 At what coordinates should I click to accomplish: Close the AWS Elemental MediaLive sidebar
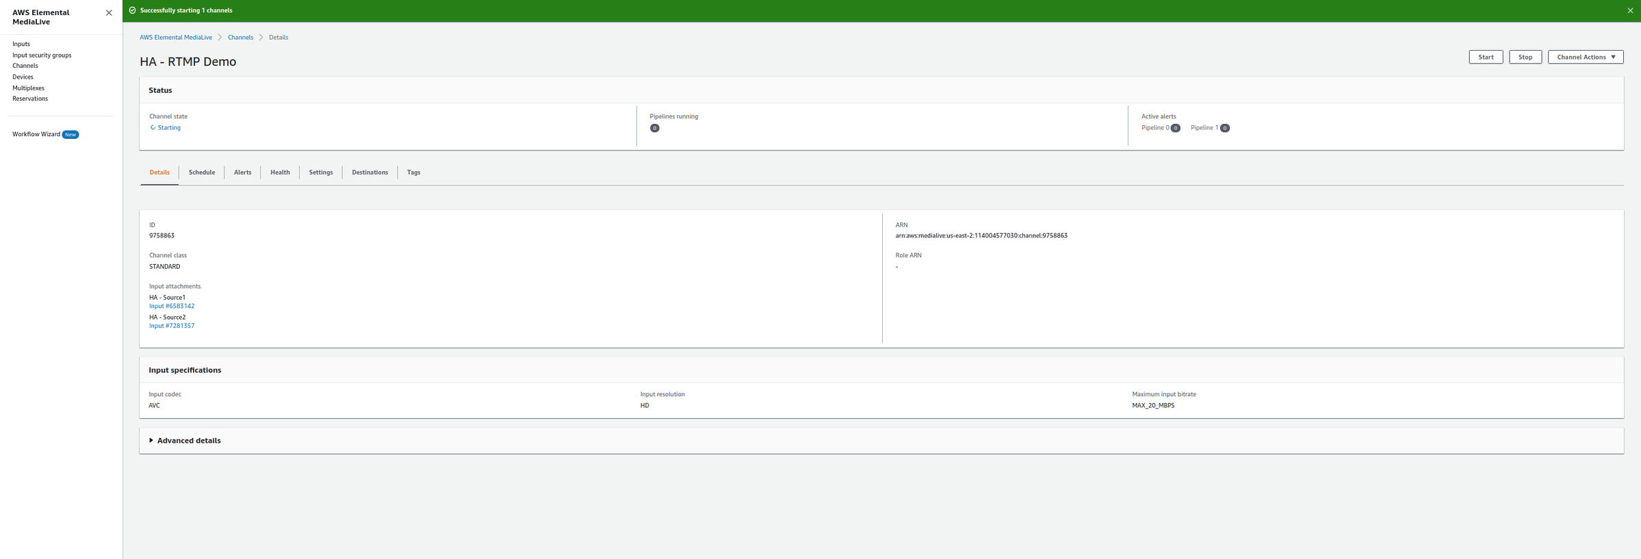109,13
